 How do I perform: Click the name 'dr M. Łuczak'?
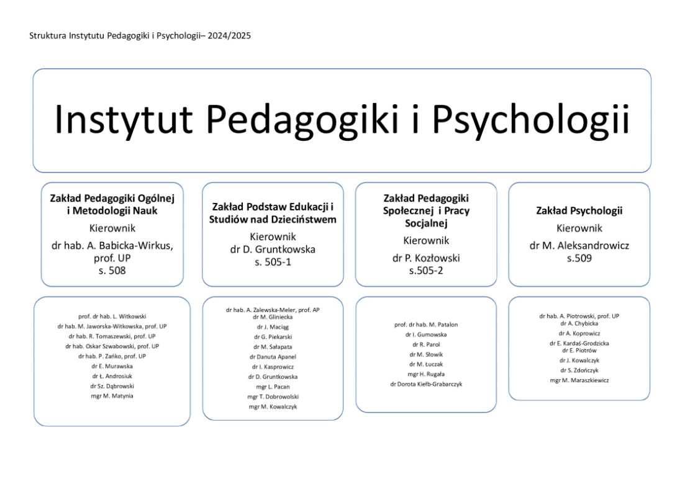(x=426, y=364)
